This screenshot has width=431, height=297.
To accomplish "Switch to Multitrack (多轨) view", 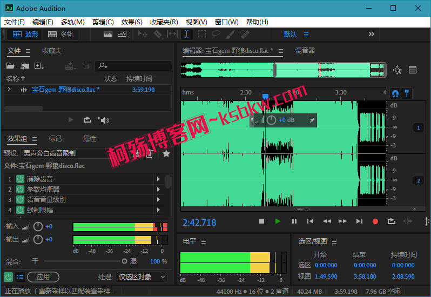I will tap(60, 35).
